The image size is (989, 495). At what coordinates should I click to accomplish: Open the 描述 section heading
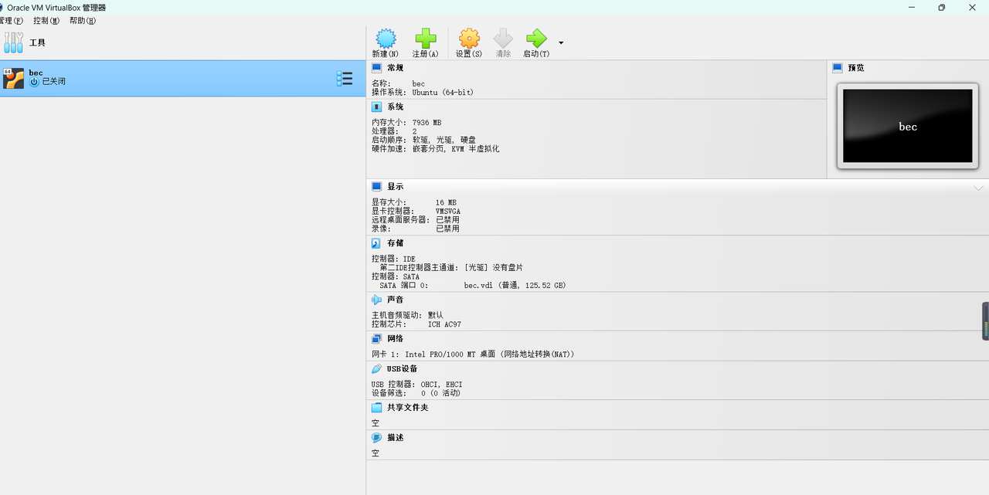(x=396, y=437)
